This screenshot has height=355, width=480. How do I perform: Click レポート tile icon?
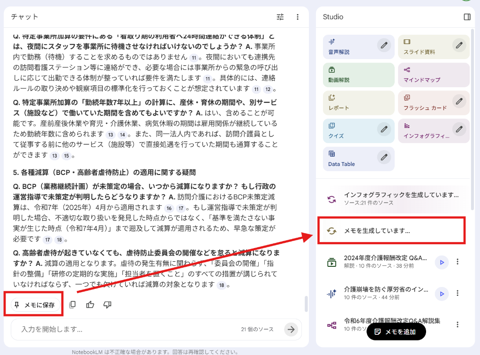click(x=332, y=98)
